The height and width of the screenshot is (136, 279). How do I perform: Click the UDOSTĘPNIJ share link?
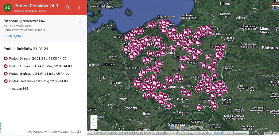click(x=13, y=36)
